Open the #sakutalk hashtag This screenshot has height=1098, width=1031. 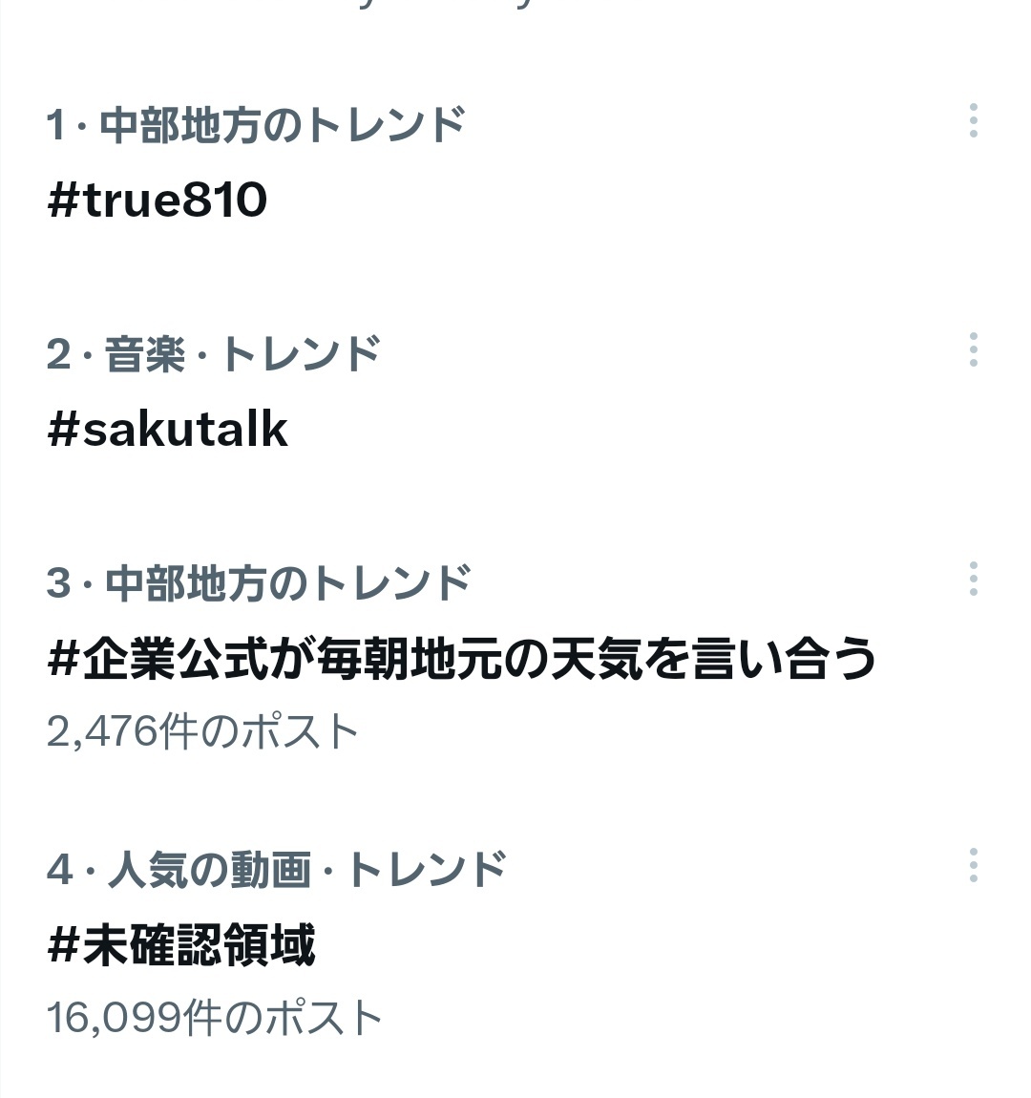point(167,429)
